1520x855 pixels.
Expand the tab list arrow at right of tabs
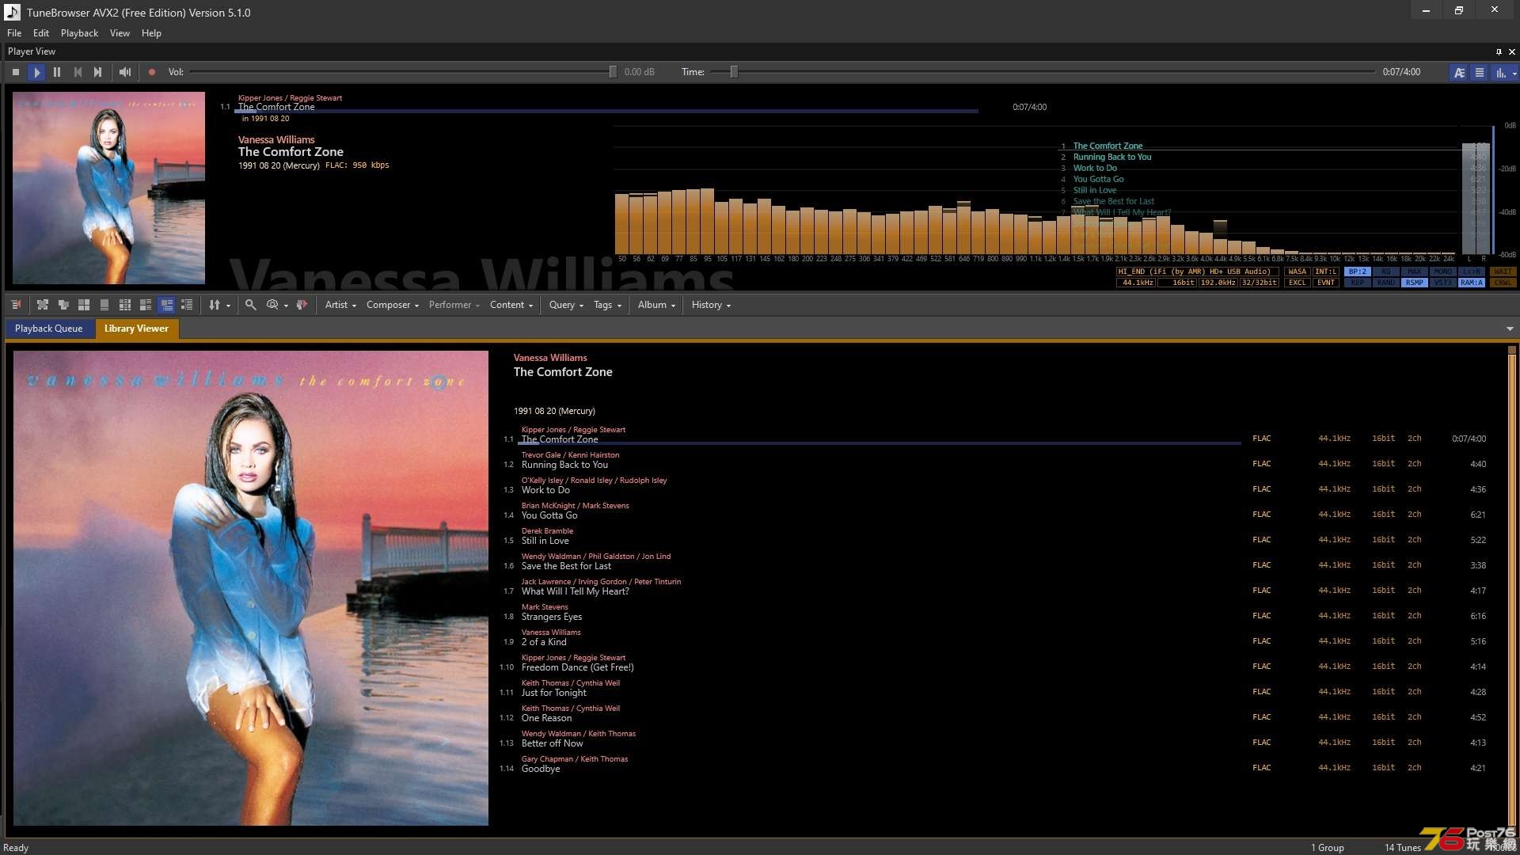(1510, 329)
